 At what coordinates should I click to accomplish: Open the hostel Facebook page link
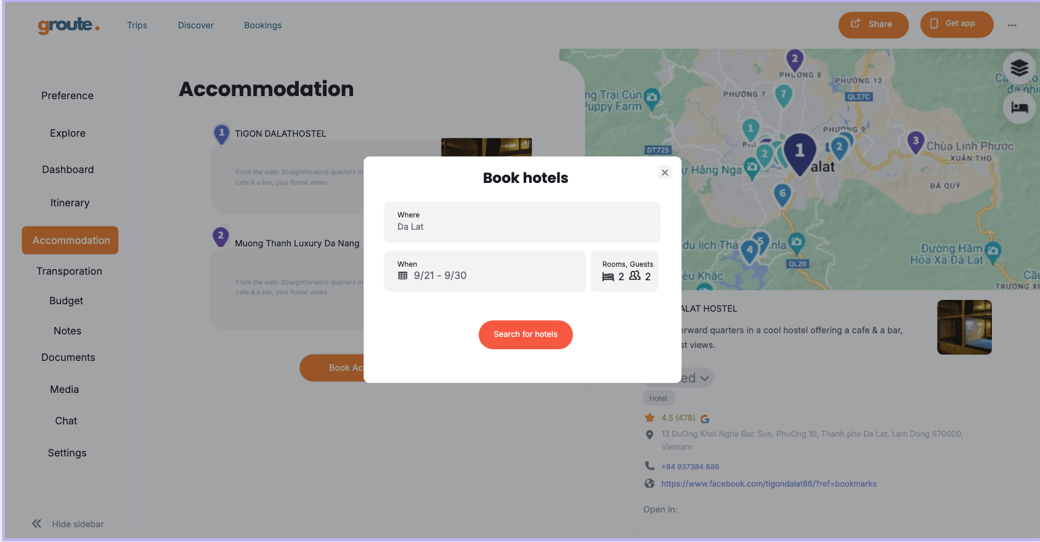click(768, 483)
